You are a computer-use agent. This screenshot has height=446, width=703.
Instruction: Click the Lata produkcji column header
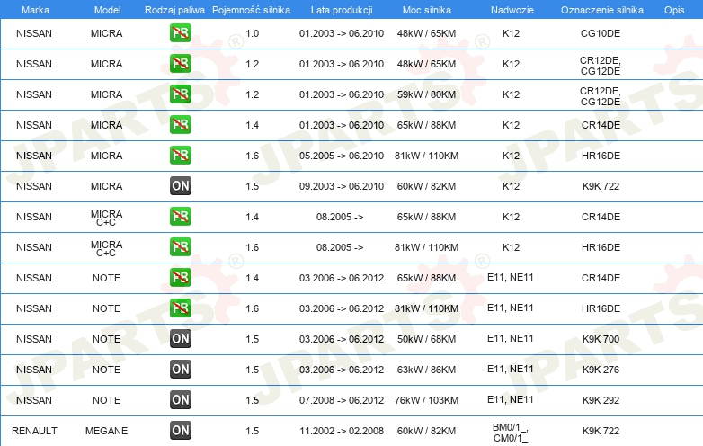pos(342,10)
